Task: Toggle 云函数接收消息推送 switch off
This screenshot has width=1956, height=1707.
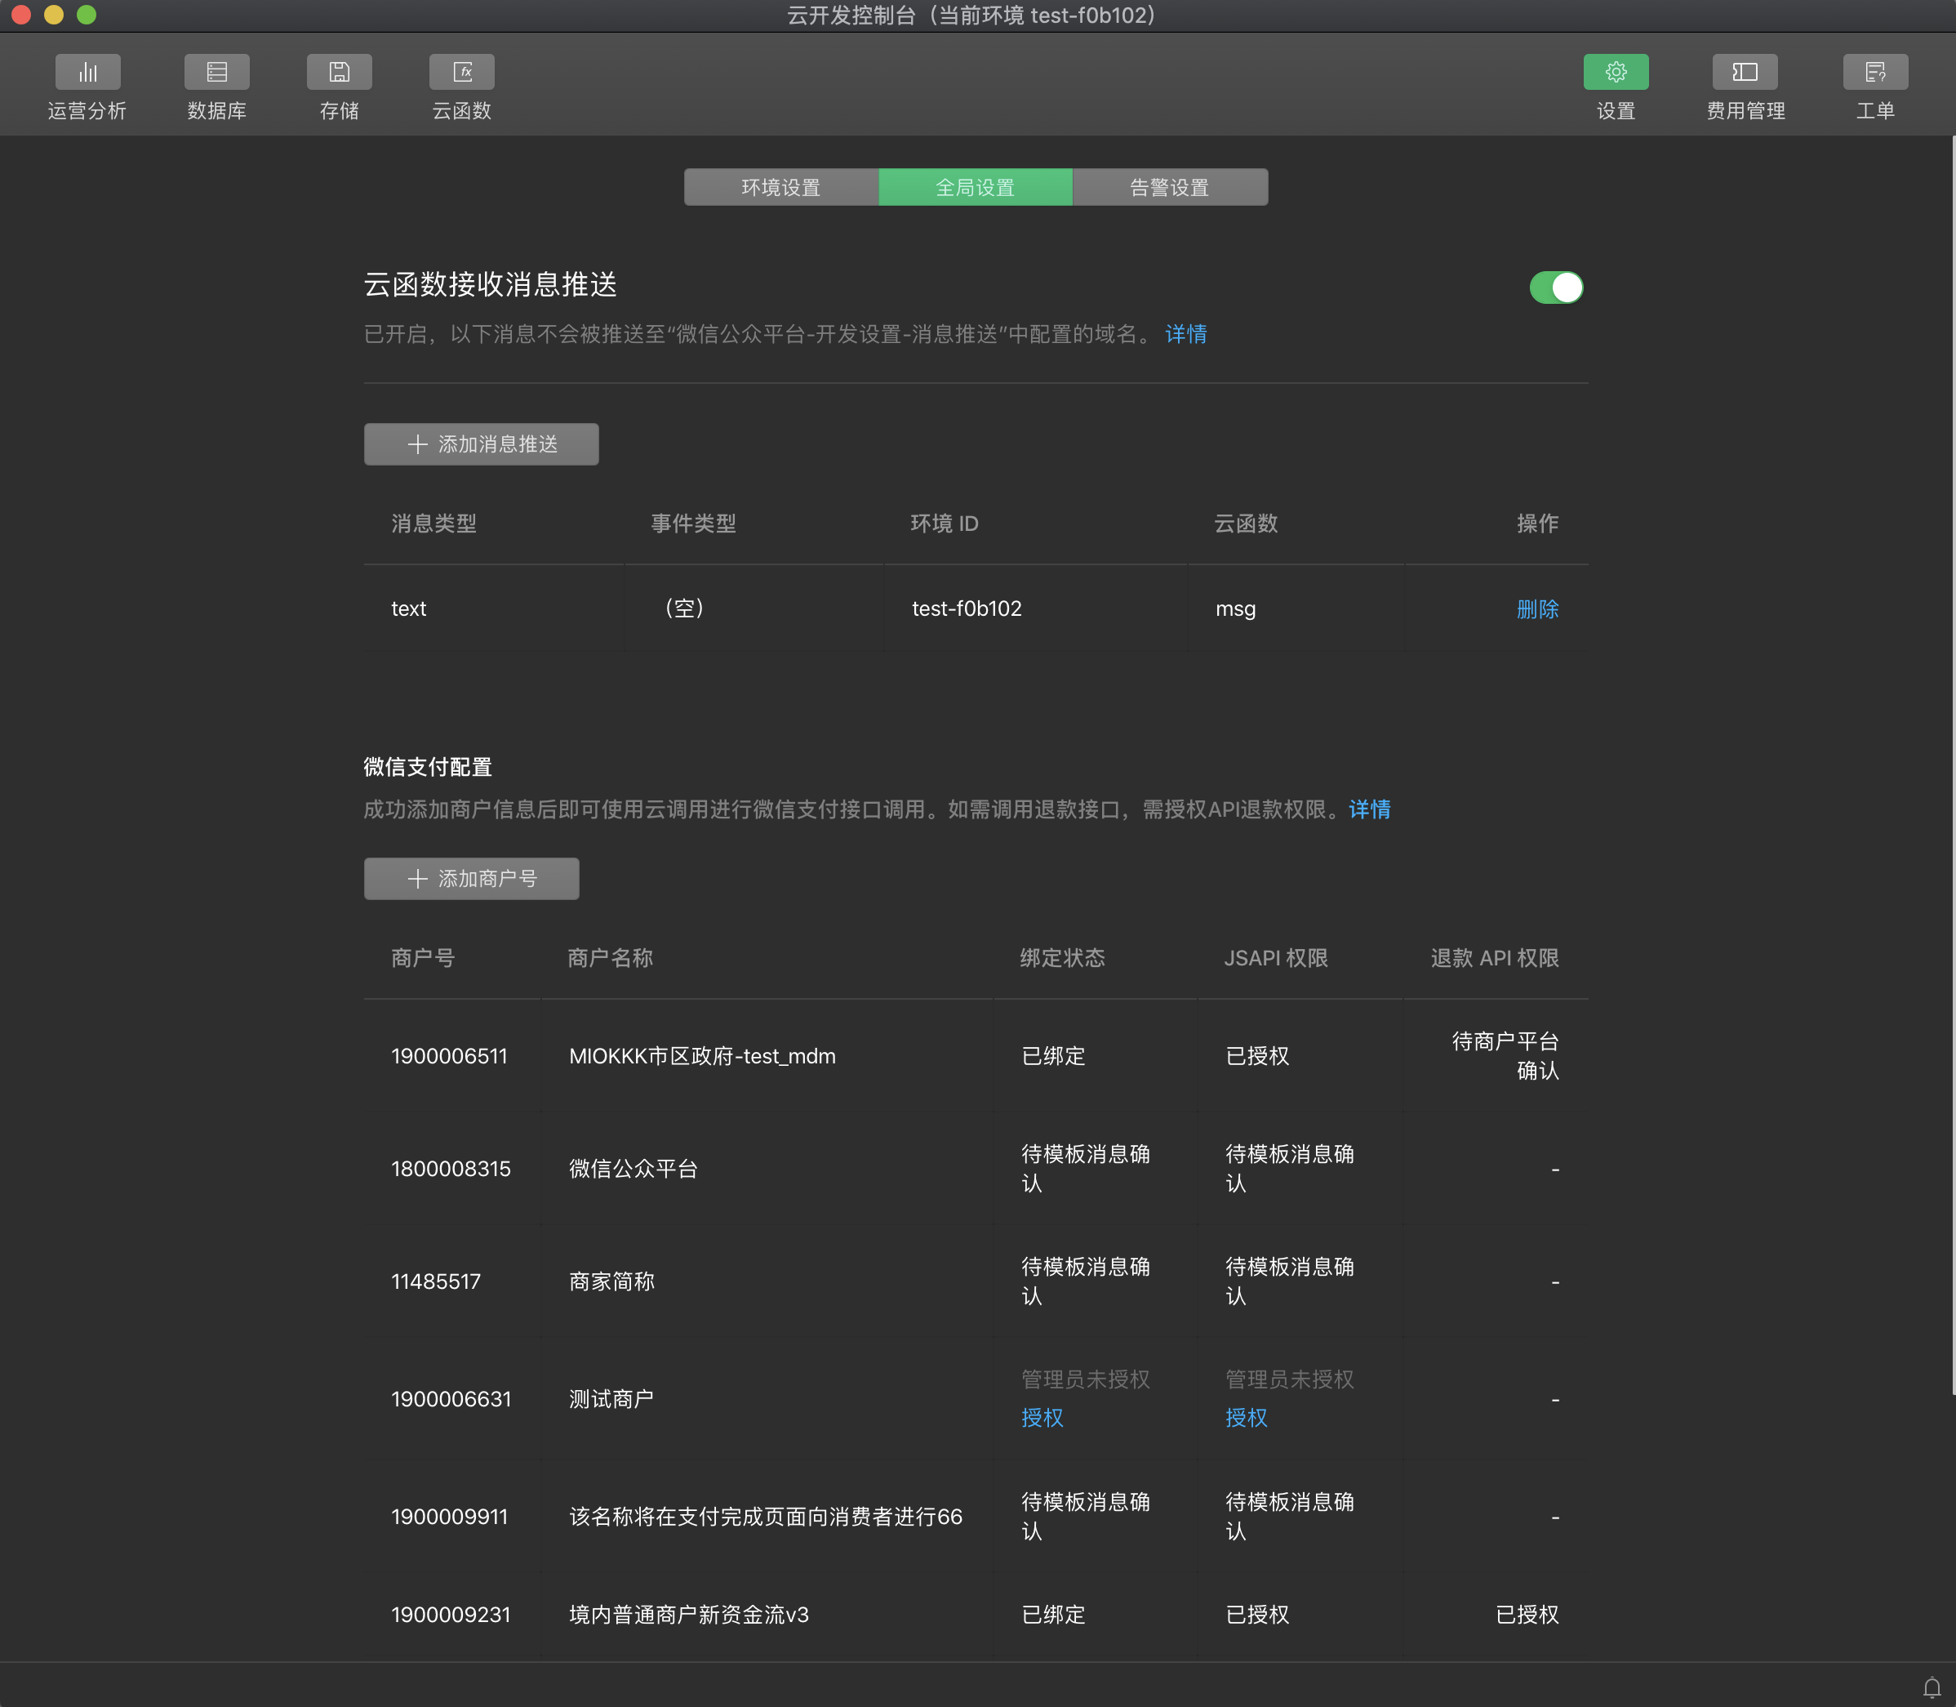Action: click(x=1556, y=287)
